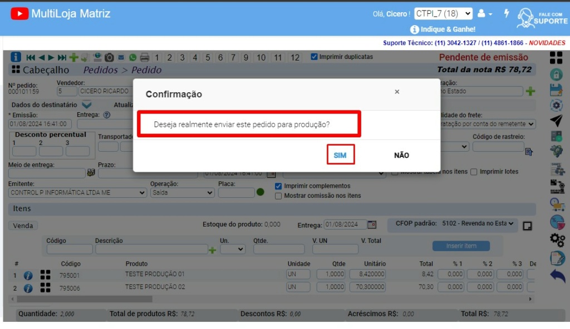570x329 pixels.
Task: Open the print icon in the top toolbar
Action: 145,57
